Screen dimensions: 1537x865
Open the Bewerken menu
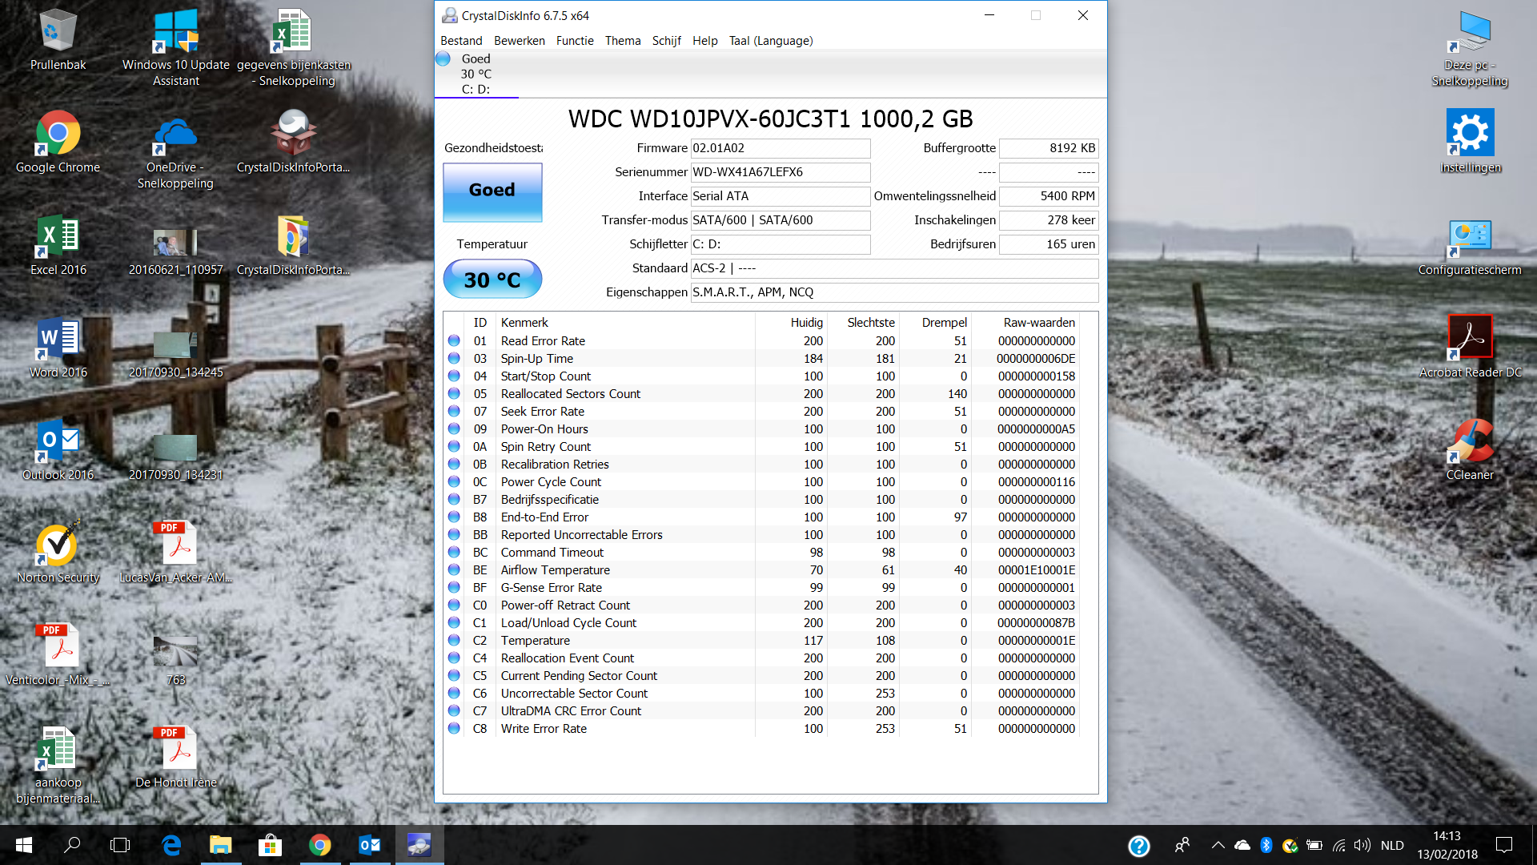point(519,41)
